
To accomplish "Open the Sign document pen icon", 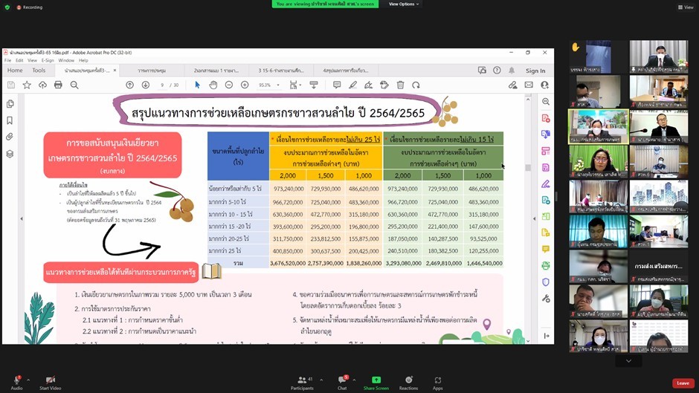I will pos(368,85).
